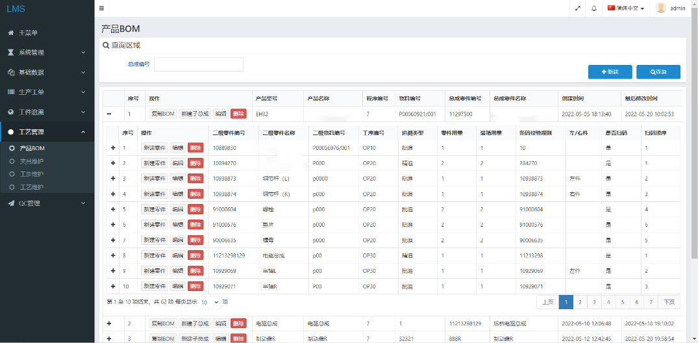Click the hourglass icon for 系统管理
698x343 pixels.
[11, 53]
